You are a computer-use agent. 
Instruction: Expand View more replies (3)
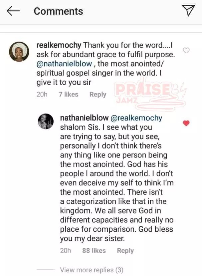92,270
